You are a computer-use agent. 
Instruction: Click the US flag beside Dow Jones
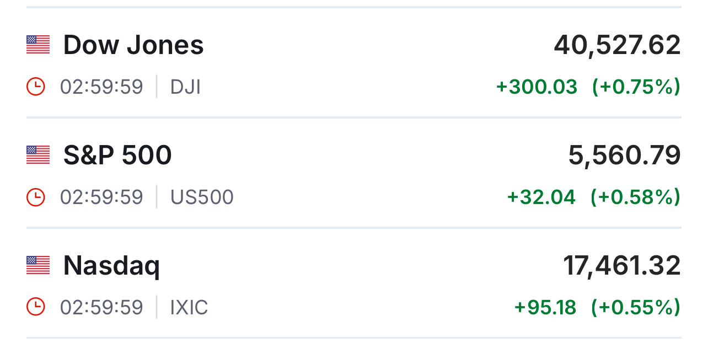(38, 45)
